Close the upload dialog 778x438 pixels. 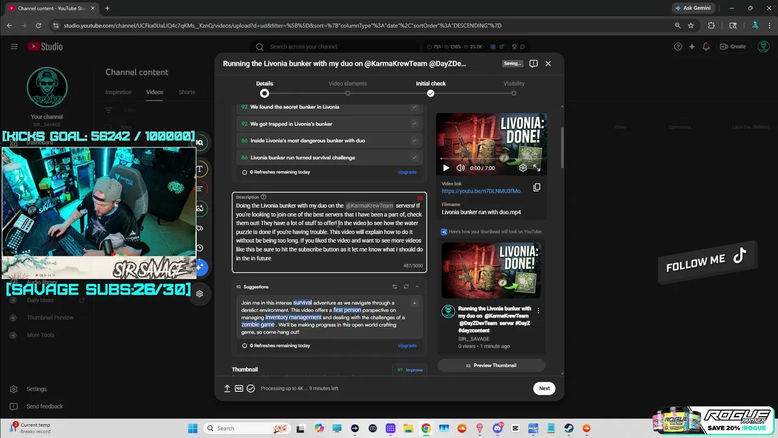click(x=548, y=63)
